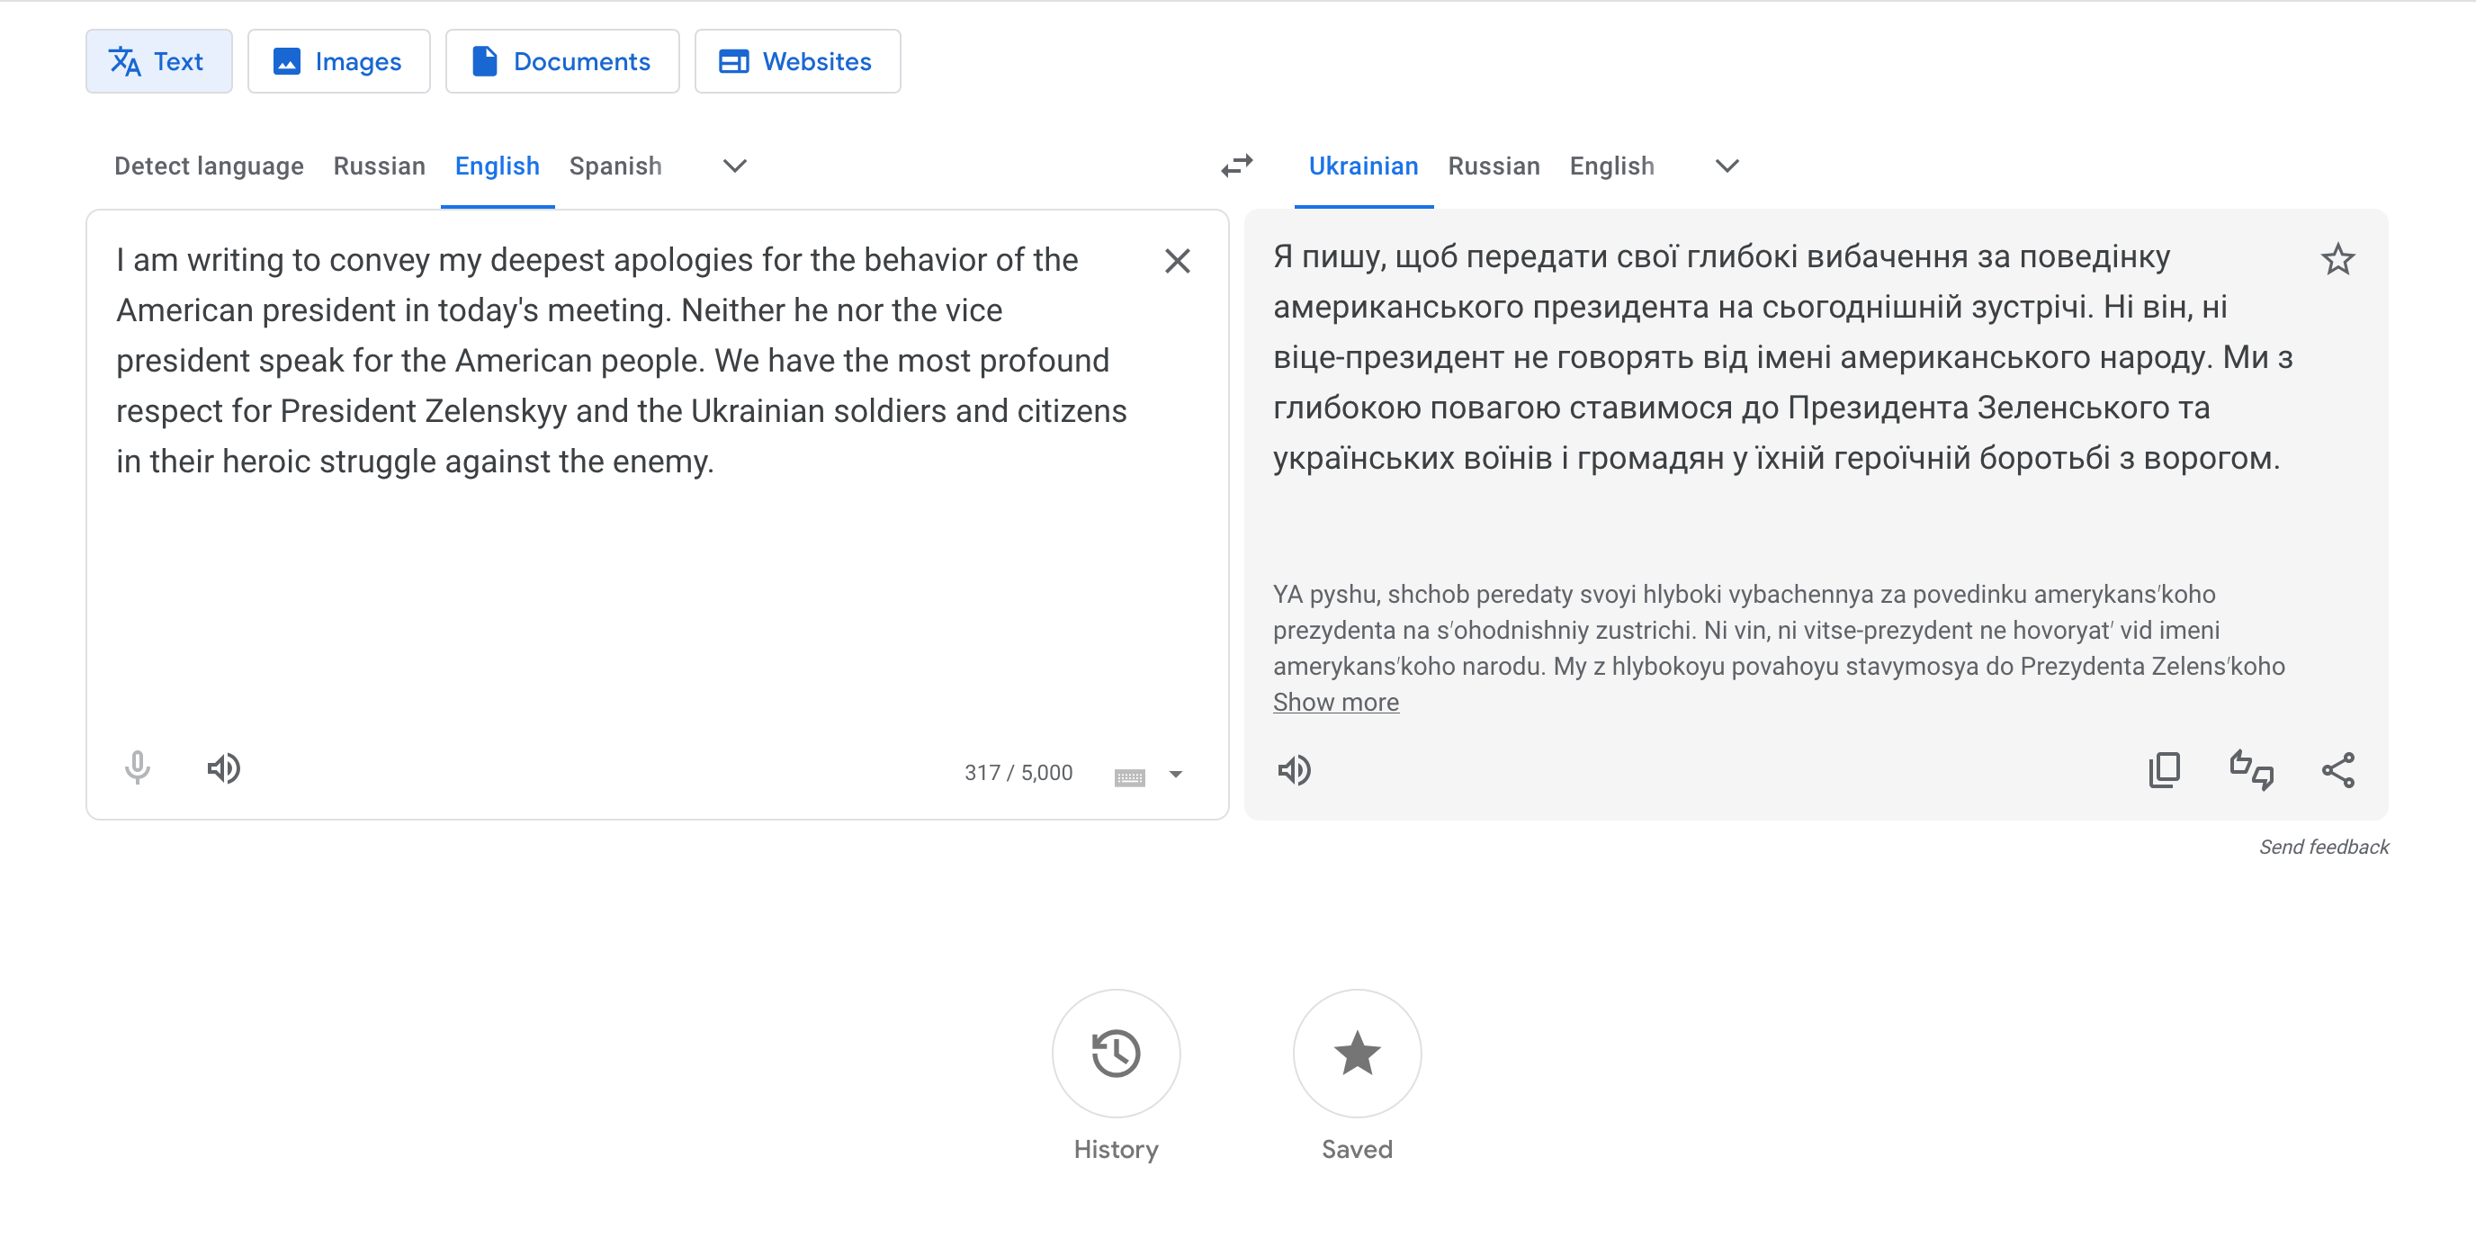Swap source and target languages
Viewport: 2476px width, 1256px height.
pyautogui.click(x=1237, y=166)
